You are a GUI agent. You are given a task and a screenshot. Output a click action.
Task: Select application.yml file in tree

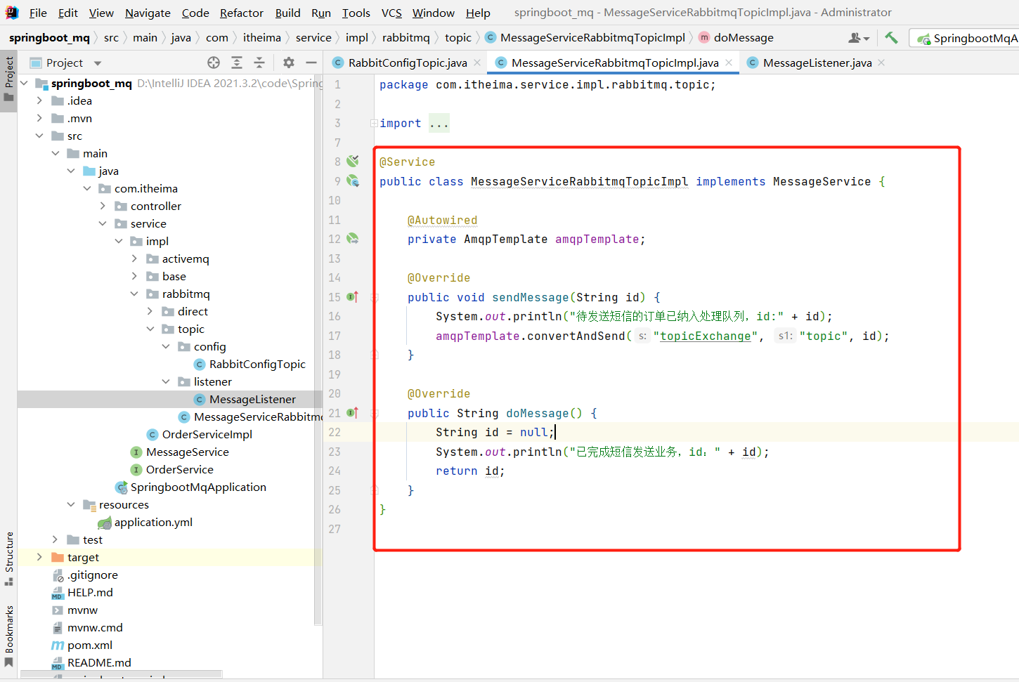click(153, 522)
